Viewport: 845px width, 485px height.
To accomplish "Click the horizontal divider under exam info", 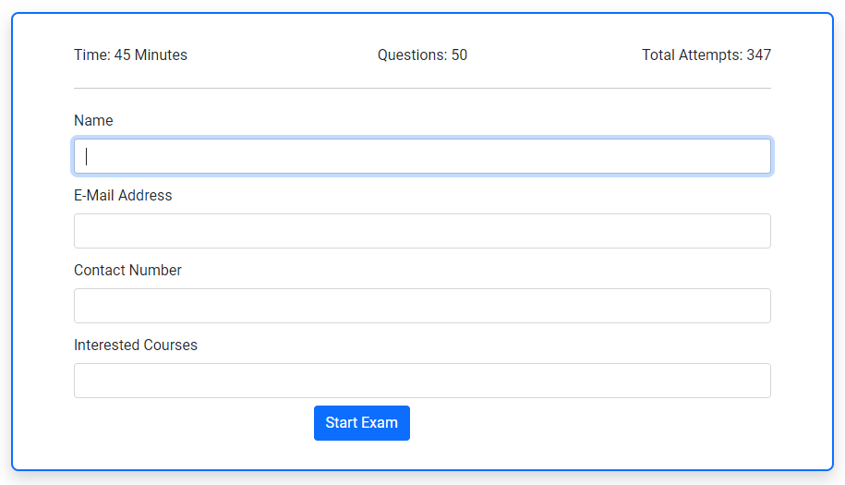I will point(422,89).
